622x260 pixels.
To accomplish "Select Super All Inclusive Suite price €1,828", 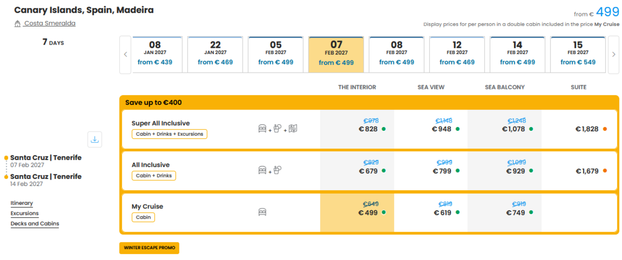I will coord(587,129).
